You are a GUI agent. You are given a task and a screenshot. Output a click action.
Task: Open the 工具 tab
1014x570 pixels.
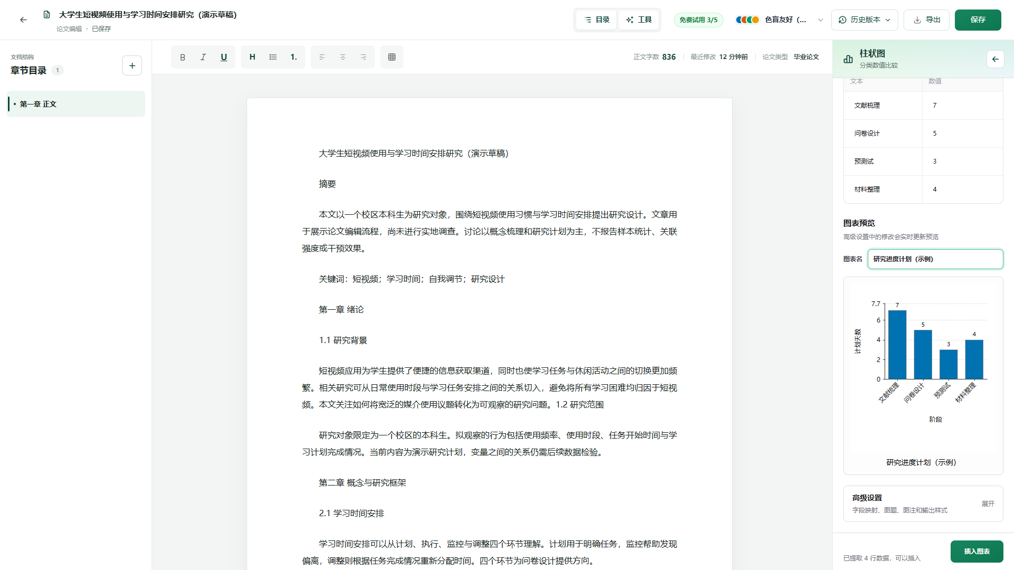639,20
